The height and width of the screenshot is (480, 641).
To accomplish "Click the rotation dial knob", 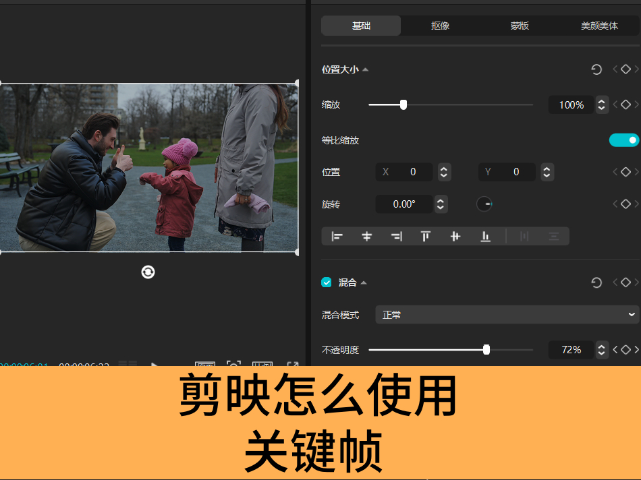I will 484,204.
